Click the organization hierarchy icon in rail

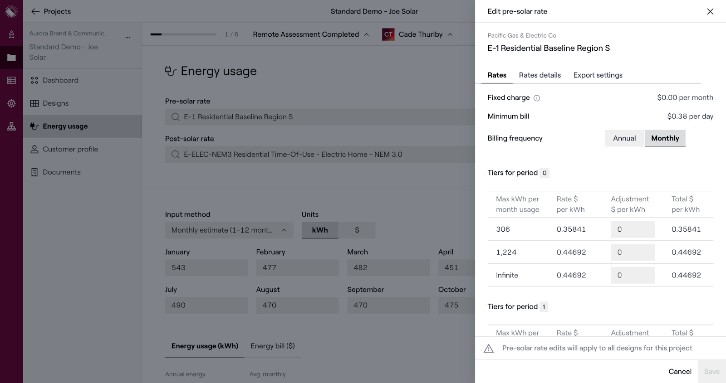[x=11, y=126]
